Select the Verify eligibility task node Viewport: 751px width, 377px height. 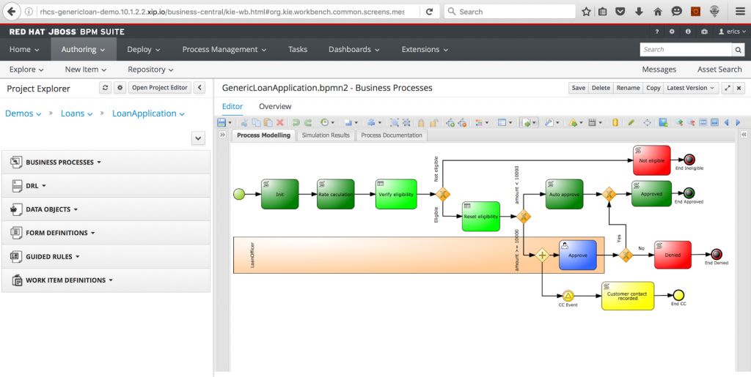(x=396, y=194)
